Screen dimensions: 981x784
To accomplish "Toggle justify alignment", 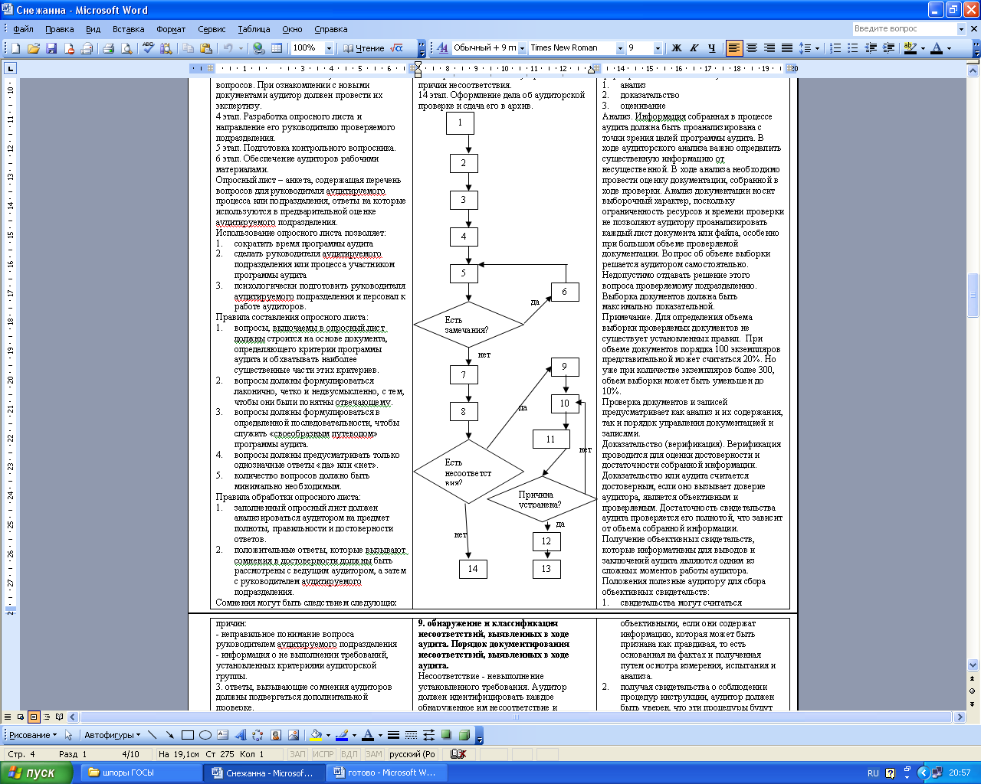I will point(787,48).
